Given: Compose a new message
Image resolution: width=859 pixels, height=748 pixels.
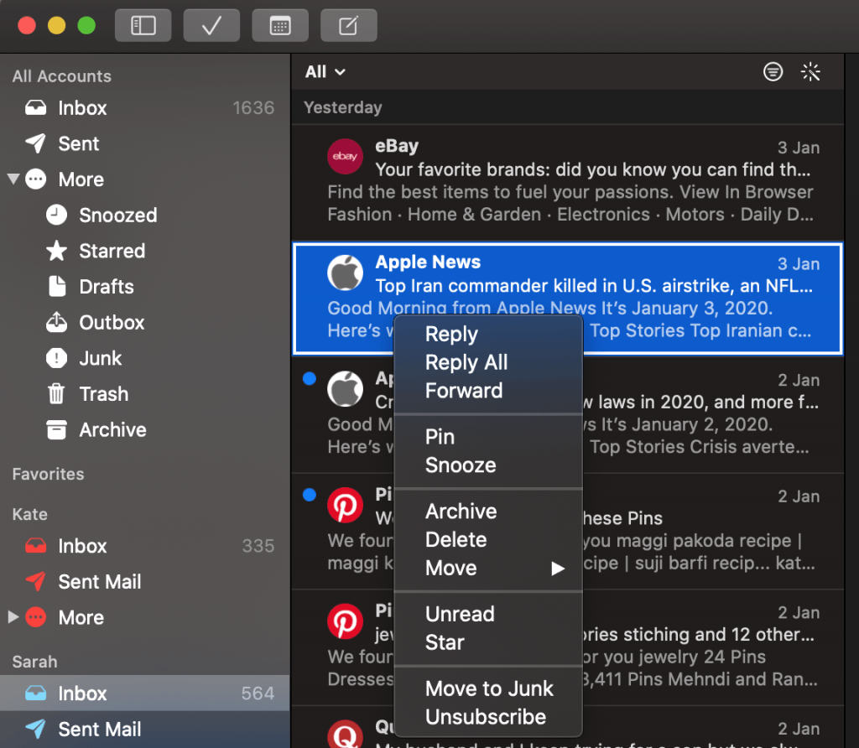Looking at the screenshot, I should 348,26.
